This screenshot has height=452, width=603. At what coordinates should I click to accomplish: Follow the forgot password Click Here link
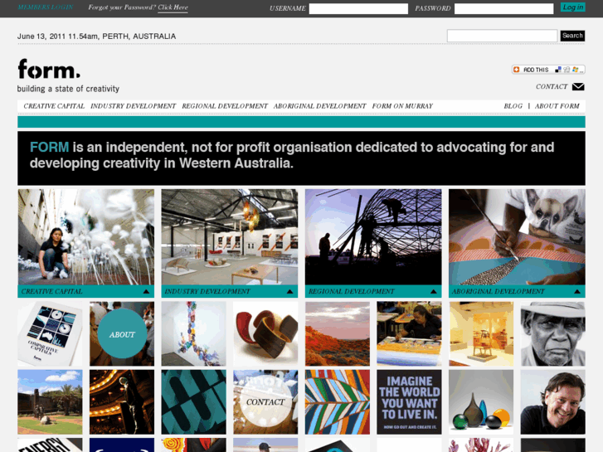[173, 7]
